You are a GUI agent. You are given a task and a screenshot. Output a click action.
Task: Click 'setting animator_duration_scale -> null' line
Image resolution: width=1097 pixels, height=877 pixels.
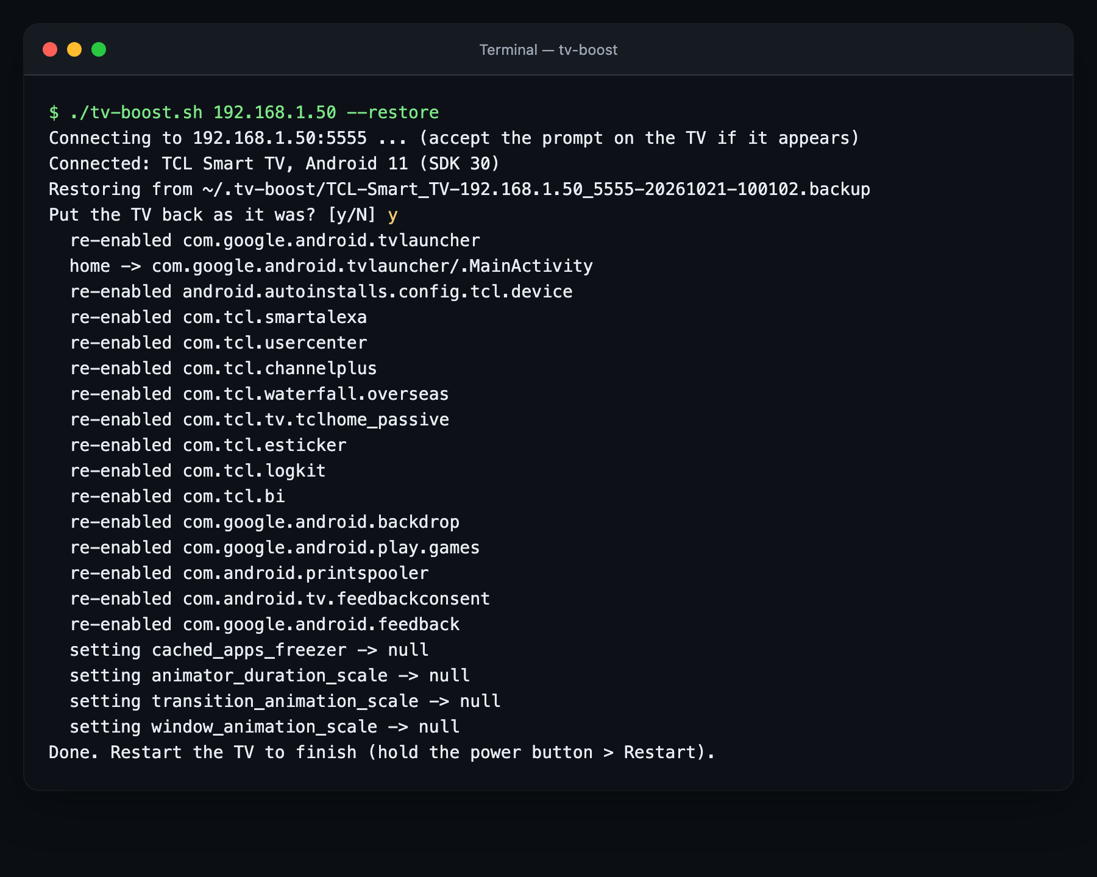click(269, 676)
